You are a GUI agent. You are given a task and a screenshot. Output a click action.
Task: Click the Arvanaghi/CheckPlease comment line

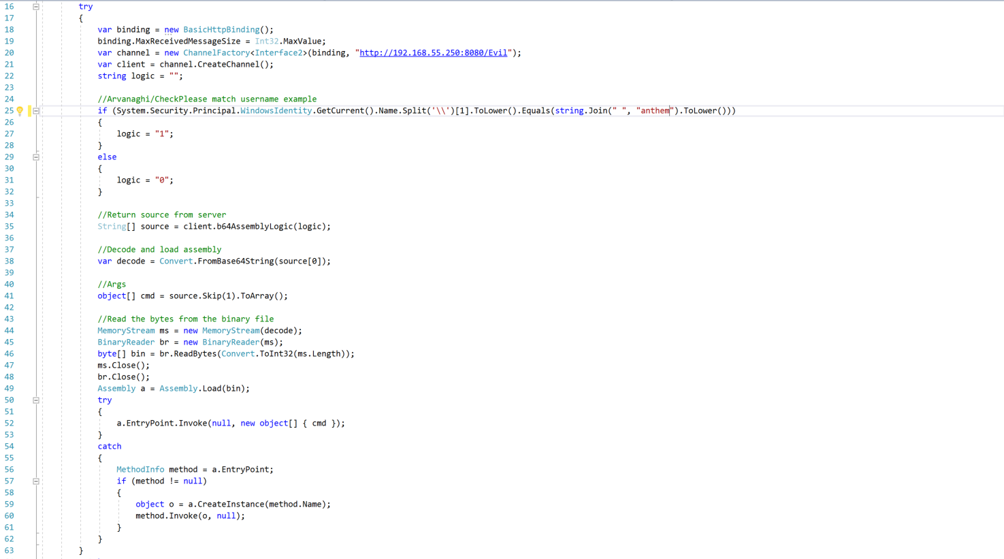click(x=207, y=99)
